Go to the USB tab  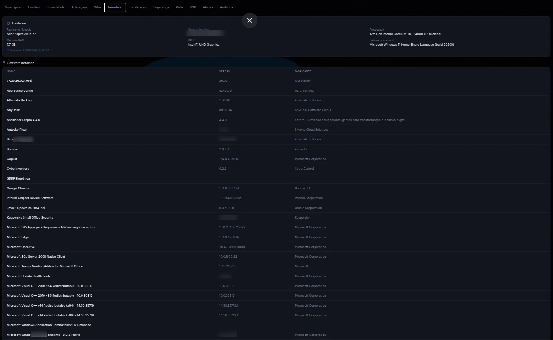[193, 7]
